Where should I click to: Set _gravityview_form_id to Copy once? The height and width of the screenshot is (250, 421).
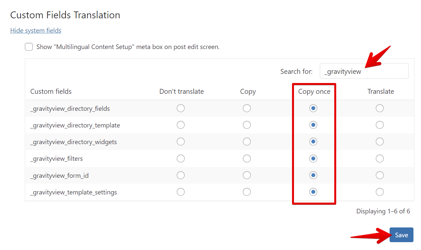[313, 175]
